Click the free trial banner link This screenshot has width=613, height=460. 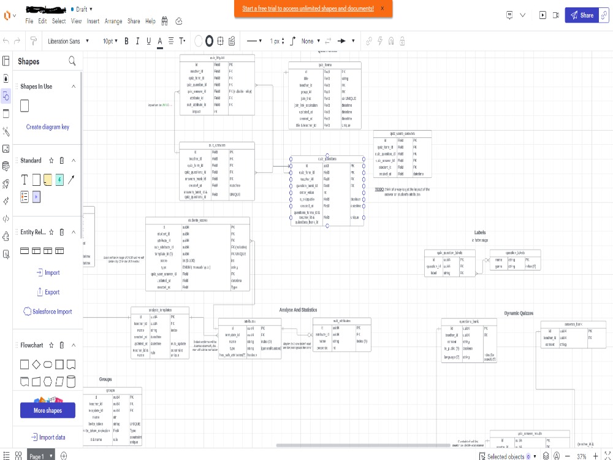(308, 8)
